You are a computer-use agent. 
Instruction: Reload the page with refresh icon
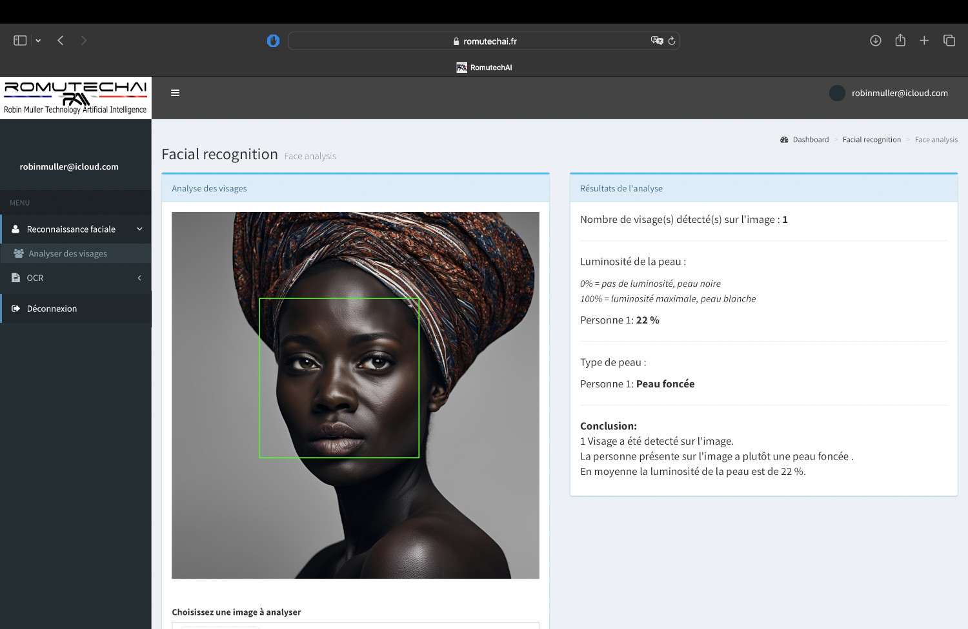point(672,41)
